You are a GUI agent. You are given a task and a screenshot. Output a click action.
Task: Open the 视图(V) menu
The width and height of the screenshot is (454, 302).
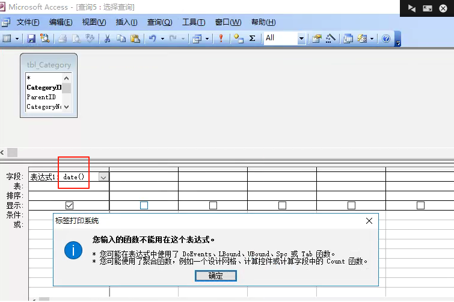94,22
